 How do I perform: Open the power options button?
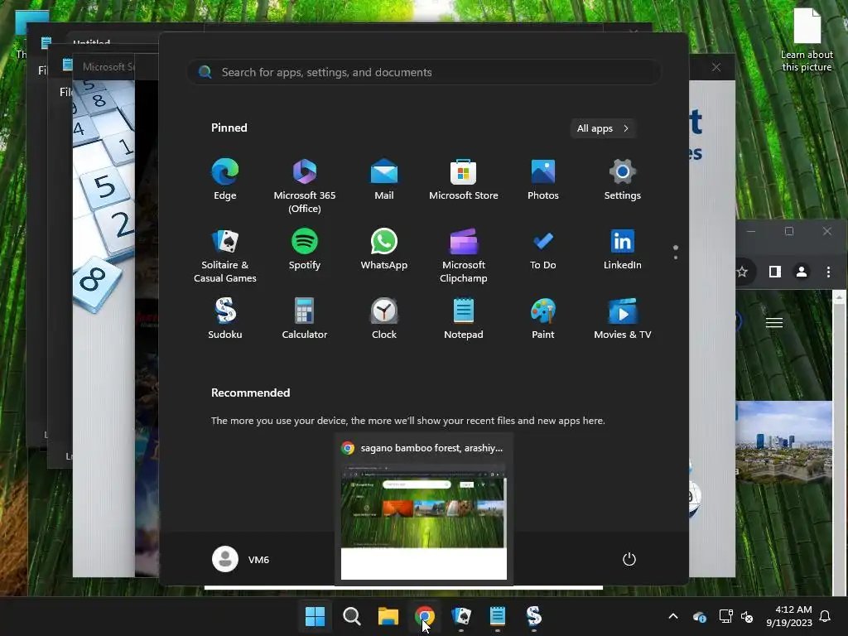(x=629, y=559)
